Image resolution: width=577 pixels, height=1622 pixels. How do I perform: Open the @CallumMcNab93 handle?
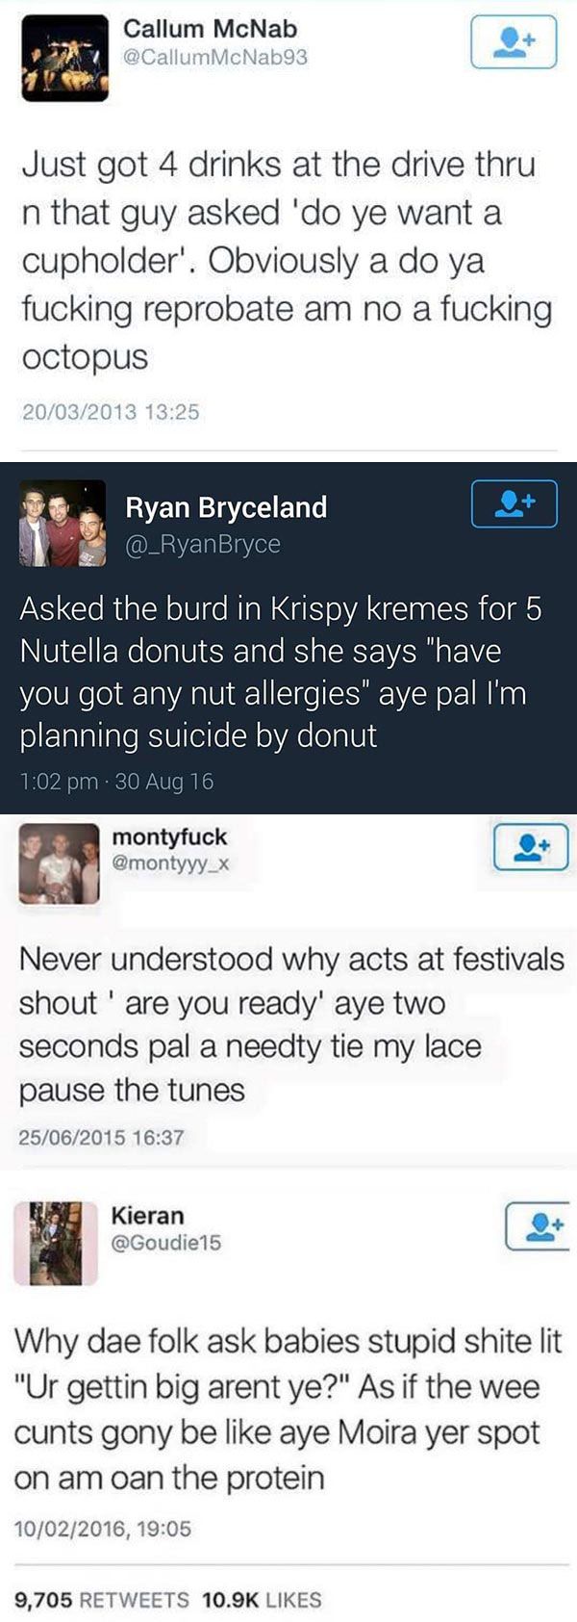point(215,58)
